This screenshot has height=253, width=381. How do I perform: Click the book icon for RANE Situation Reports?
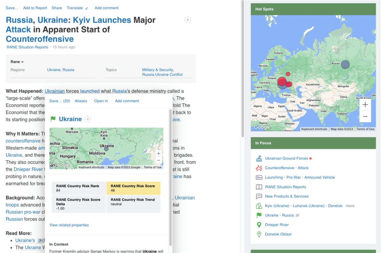pos(259,187)
